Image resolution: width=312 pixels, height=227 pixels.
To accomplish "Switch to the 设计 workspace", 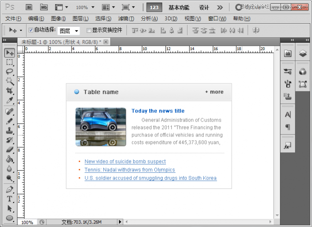I will [x=204, y=7].
